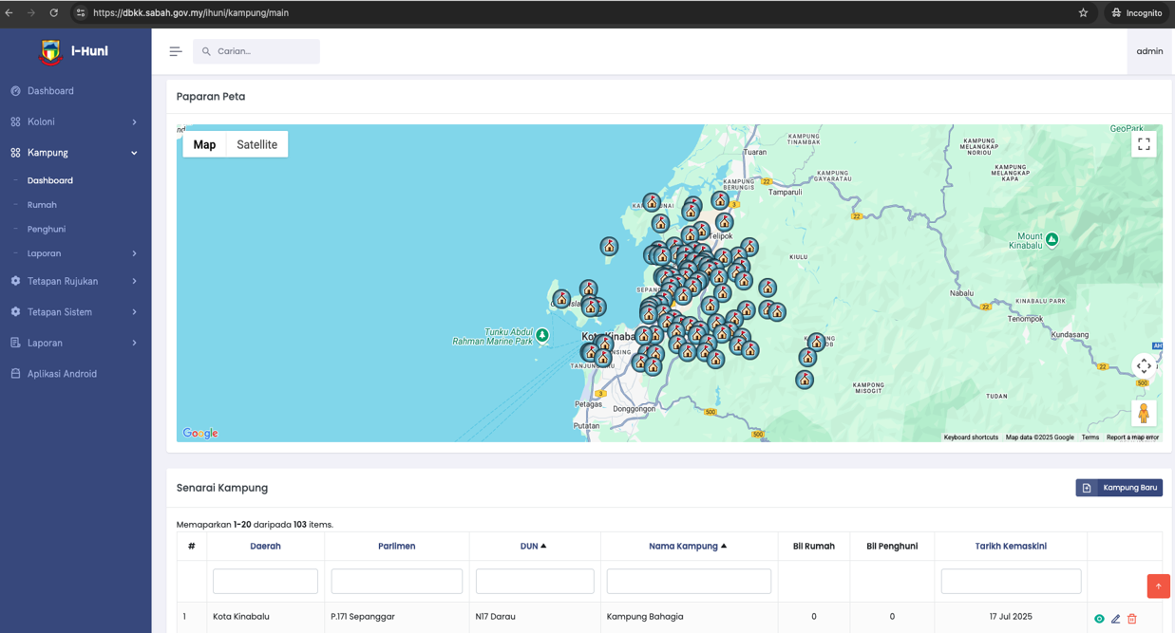Sort table by Tarikh Kemaskini column

click(x=1011, y=546)
